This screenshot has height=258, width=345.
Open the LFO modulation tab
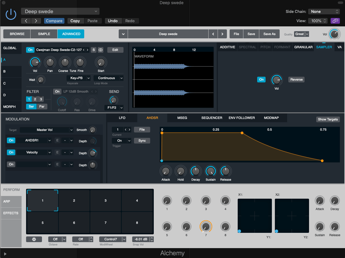click(122, 118)
